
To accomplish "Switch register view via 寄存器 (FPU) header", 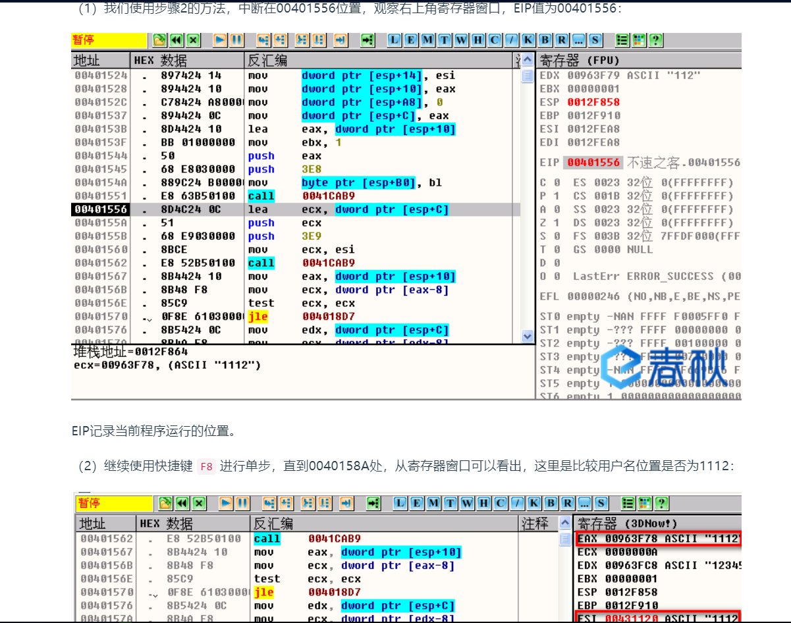I will pos(578,61).
